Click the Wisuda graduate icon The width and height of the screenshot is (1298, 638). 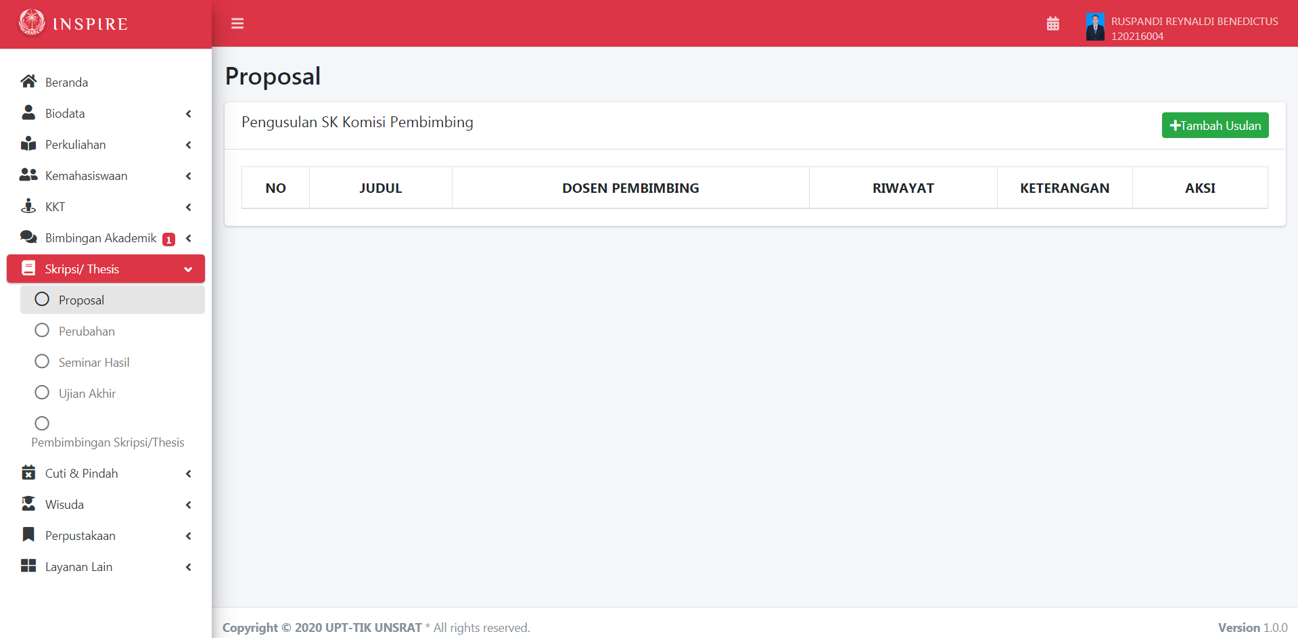click(x=28, y=504)
